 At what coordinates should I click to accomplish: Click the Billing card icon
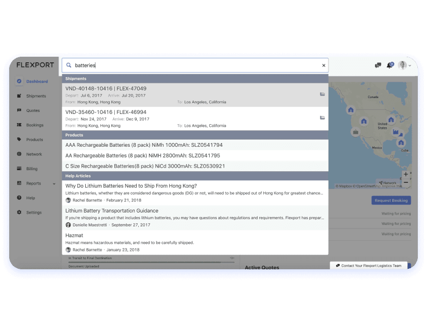pos(19,169)
